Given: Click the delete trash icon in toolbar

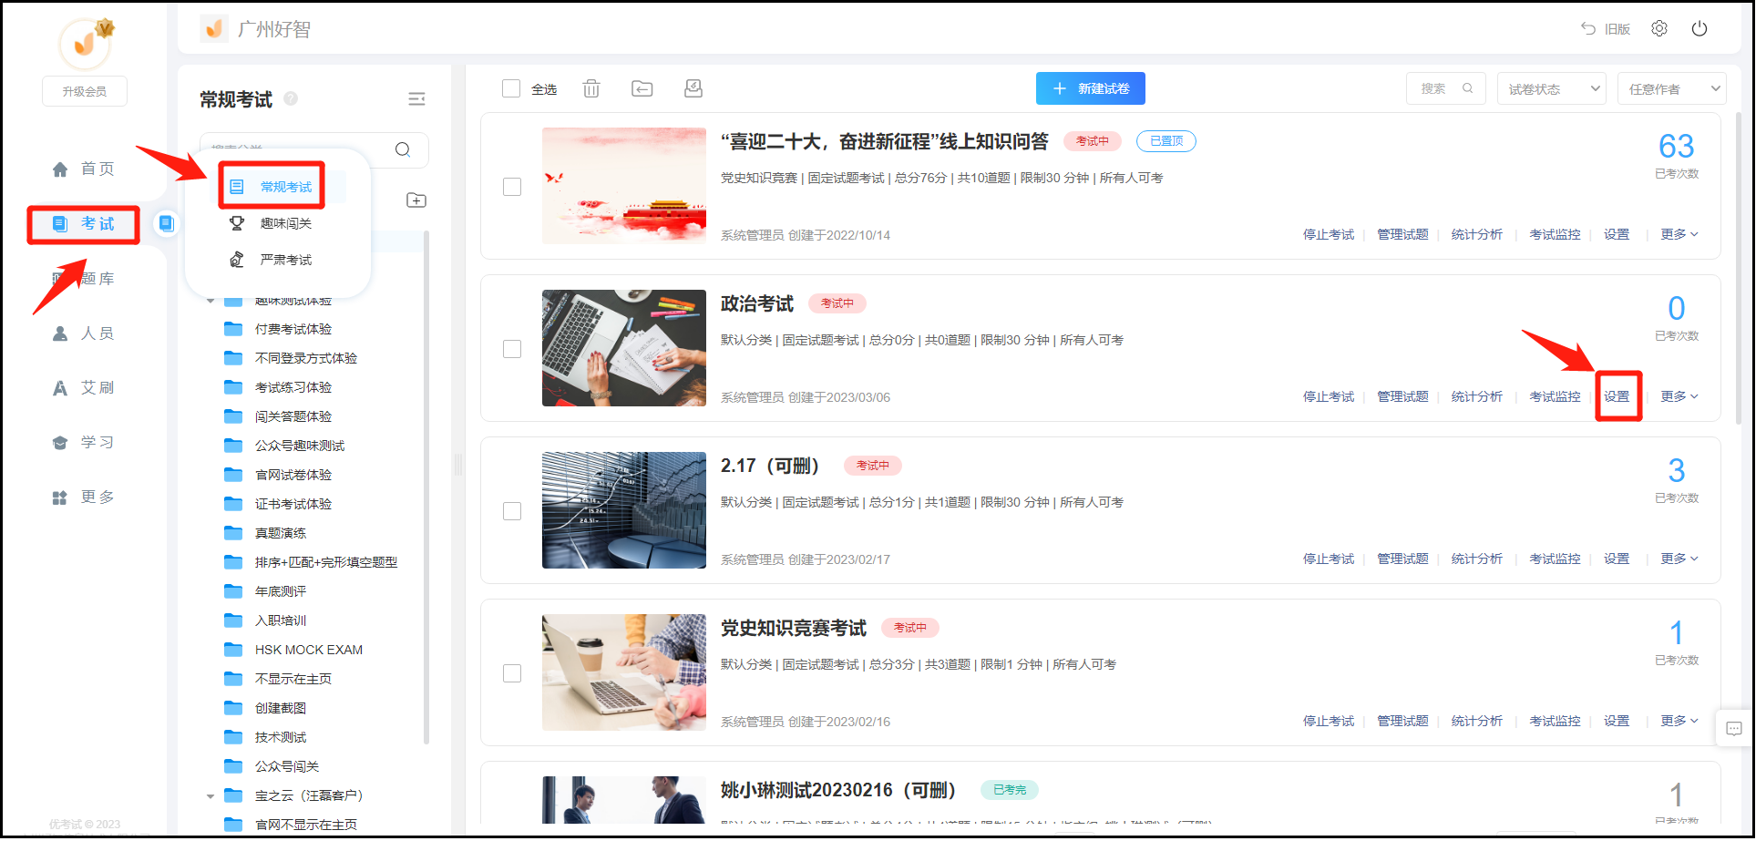Looking at the screenshot, I should click(591, 88).
